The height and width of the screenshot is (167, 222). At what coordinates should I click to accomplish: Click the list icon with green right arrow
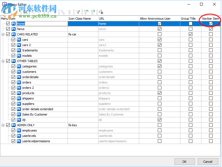93,12
